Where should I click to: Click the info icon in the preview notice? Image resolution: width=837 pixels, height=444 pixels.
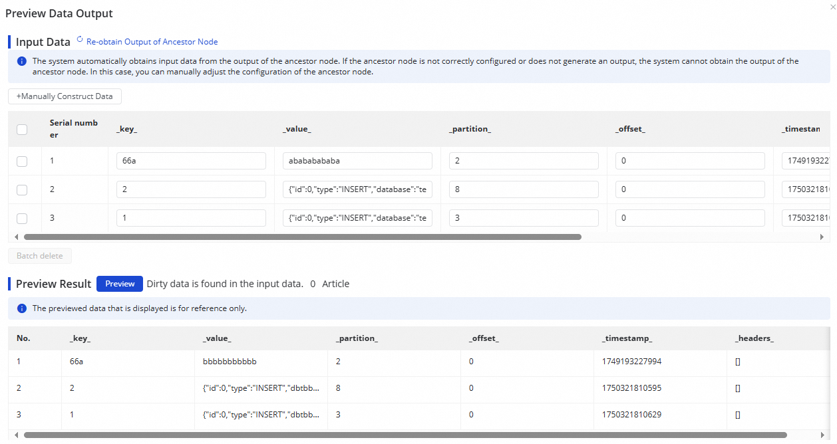pos(21,308)
